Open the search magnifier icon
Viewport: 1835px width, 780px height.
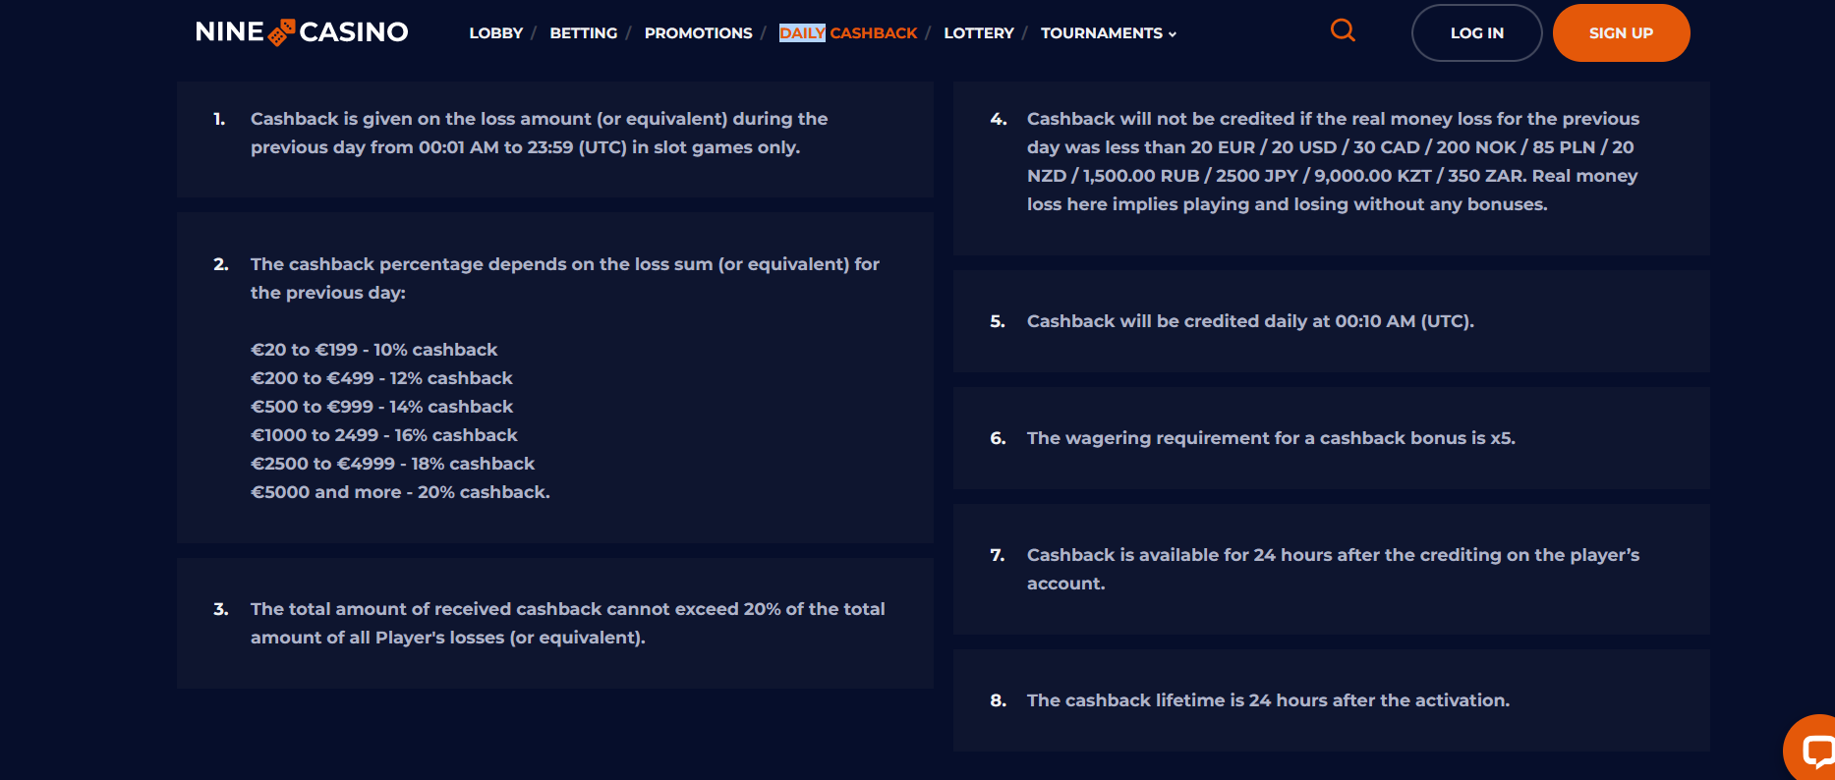pyautogui.click(x=1343, y=30)
